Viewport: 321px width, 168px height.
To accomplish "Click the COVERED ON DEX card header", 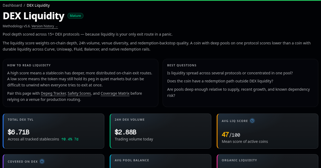I will click(23, 162).
